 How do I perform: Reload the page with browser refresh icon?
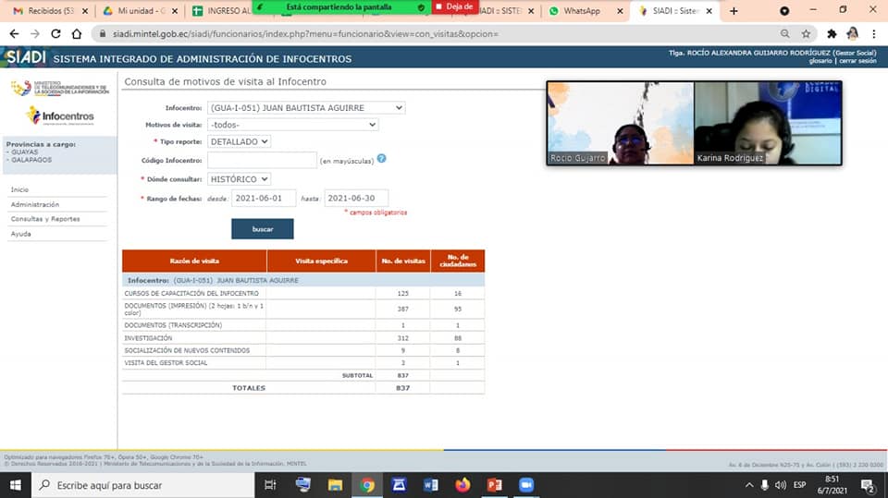(56, 33)
